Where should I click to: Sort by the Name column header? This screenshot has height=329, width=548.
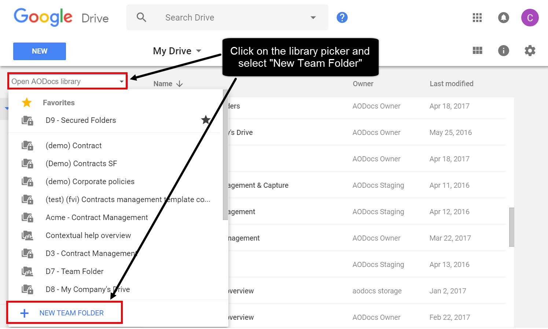(x=163, y=84)
